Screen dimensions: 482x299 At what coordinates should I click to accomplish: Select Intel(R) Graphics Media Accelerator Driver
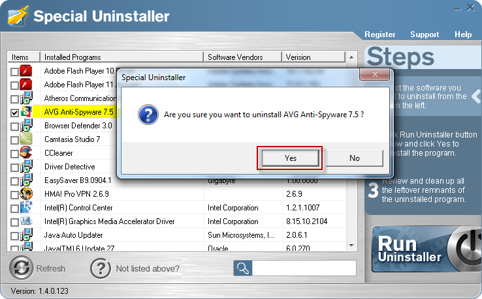pyautogui.click(x=110, y=221)
